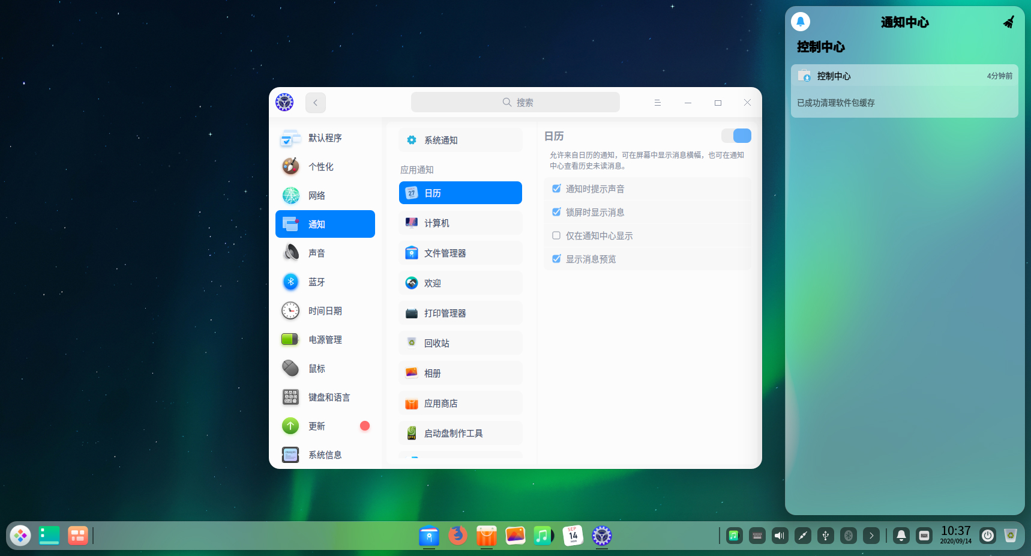
Task: Uncheck 锁屏时显示消息 option
Action: (x=556, y=211)
